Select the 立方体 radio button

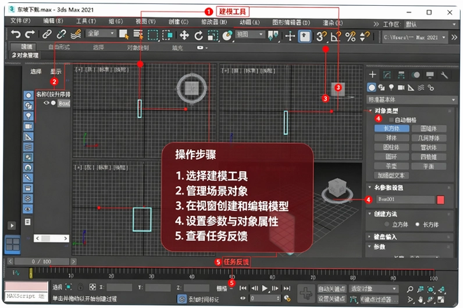point(387,224)
